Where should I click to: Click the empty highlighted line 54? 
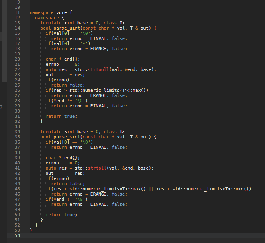(x=139, y=235)
